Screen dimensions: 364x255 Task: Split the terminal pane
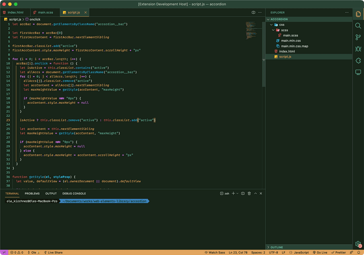pyautogui.click(x=243, y=193)
